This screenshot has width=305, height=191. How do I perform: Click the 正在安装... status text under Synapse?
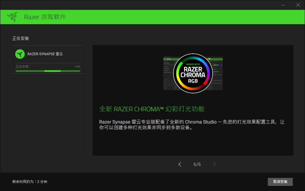coord(23,67)
